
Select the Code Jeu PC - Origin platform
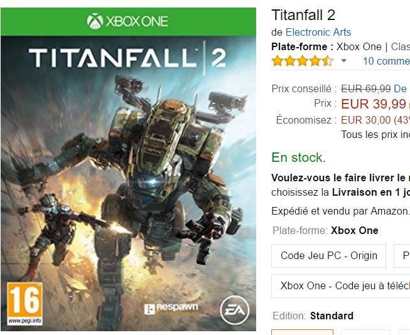[x=328, y=256]
